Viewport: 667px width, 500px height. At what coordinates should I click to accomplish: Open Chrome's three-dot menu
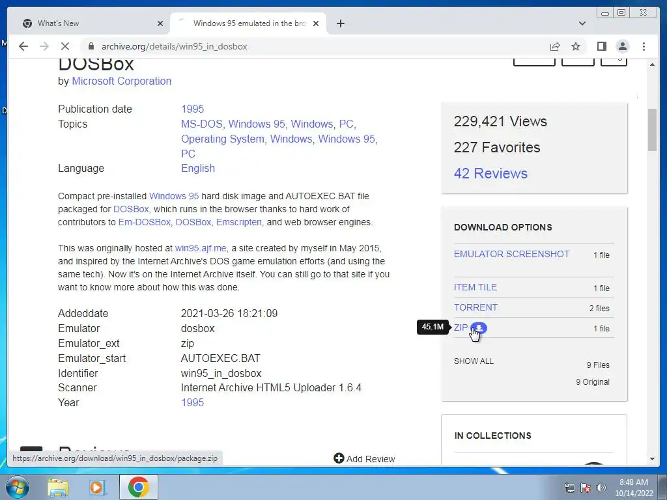tap(644, 46)
